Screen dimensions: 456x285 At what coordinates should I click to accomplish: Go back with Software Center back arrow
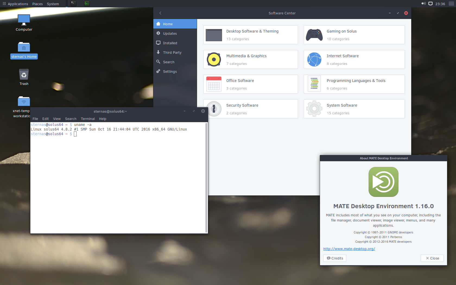160,13
